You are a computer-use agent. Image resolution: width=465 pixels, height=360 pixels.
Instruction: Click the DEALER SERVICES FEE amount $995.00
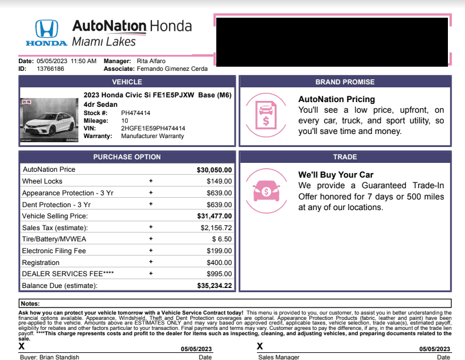[219, 274]
